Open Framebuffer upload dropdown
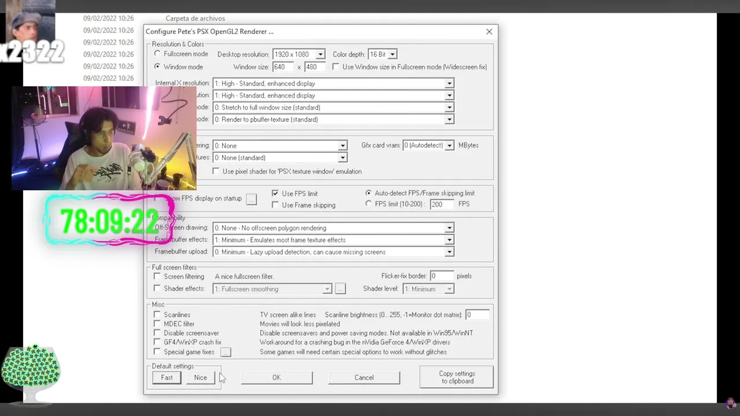740x416 pixels. [x=333, y=252]
